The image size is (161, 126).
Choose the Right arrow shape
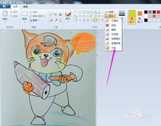click(91, 16)
